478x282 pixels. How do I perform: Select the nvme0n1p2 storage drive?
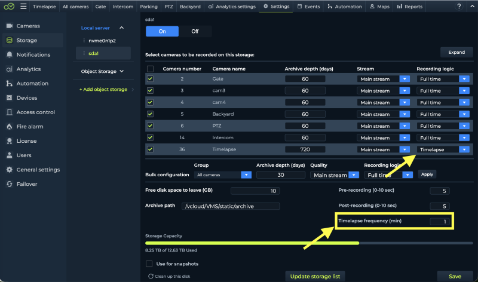tap(102, 41)
